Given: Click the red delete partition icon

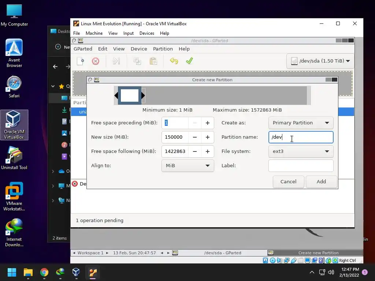Looking at the screenshot, I should tap(96, 61).
